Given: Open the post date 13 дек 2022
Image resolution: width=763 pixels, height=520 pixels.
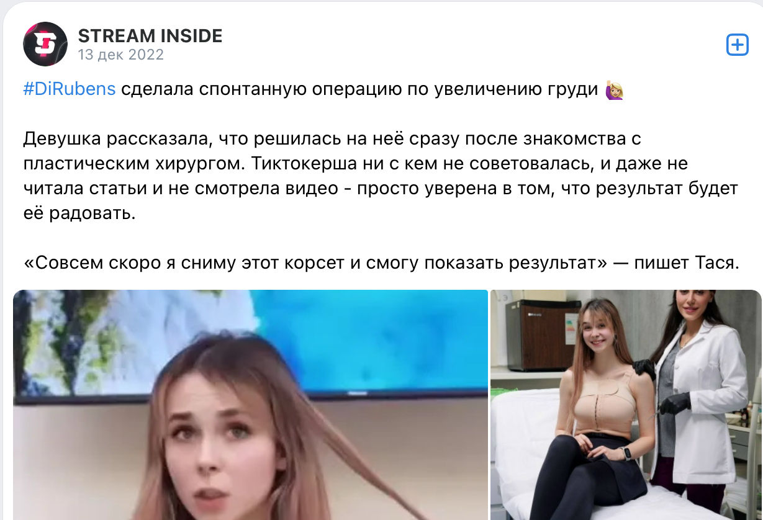Looking at the screenshot, I should tap(121, 55).
